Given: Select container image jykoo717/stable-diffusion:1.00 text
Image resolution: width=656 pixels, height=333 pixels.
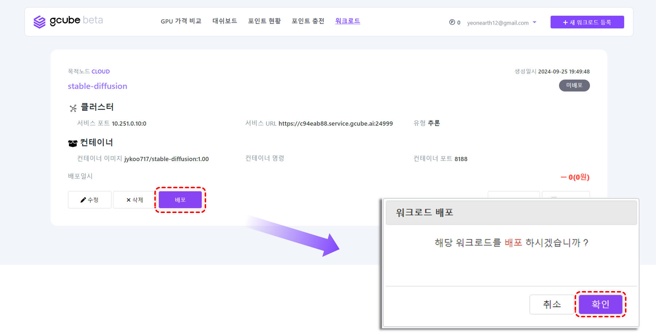Looking at the screenshot, I should (x=166, y=159).
